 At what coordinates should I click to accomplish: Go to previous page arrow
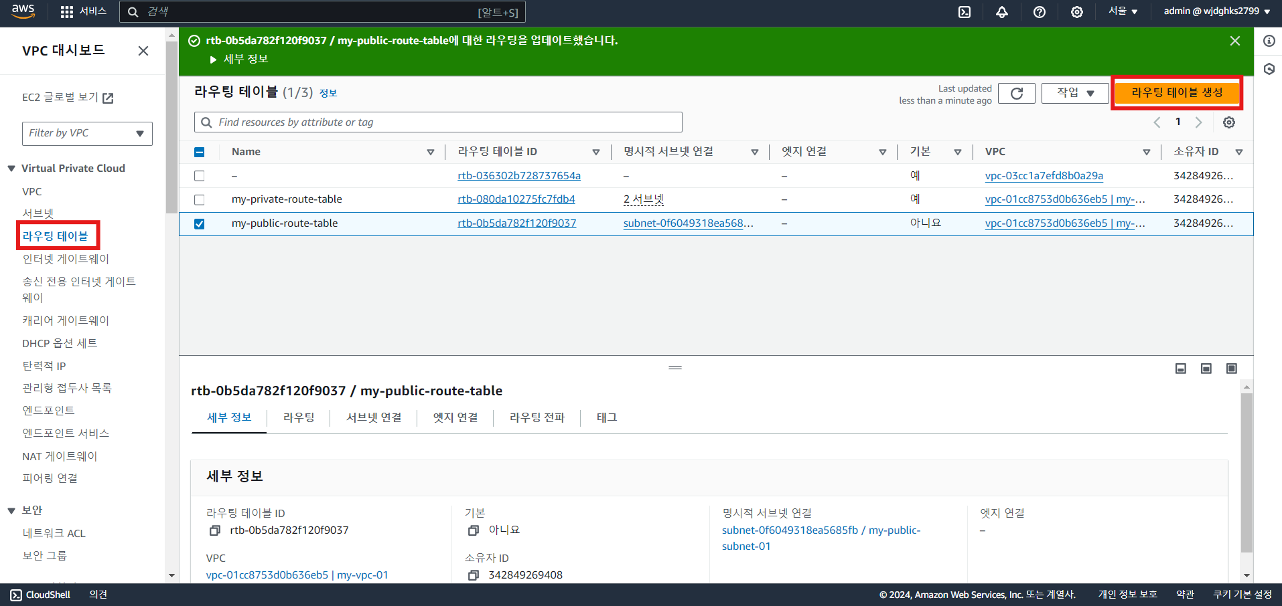point(1157,122)
